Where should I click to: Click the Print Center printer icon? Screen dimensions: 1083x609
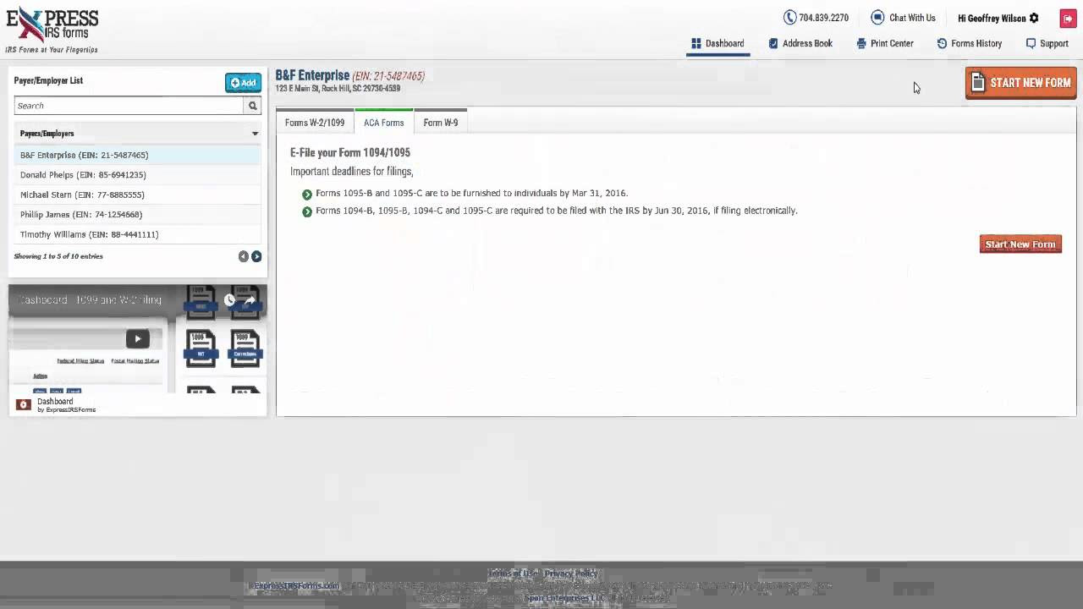point(861,43)
